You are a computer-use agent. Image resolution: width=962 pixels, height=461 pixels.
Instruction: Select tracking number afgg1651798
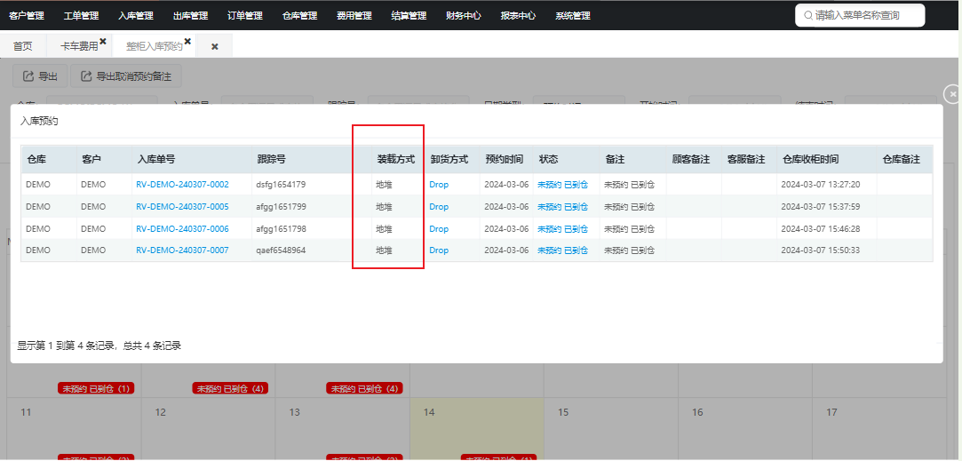click(281, 228)
